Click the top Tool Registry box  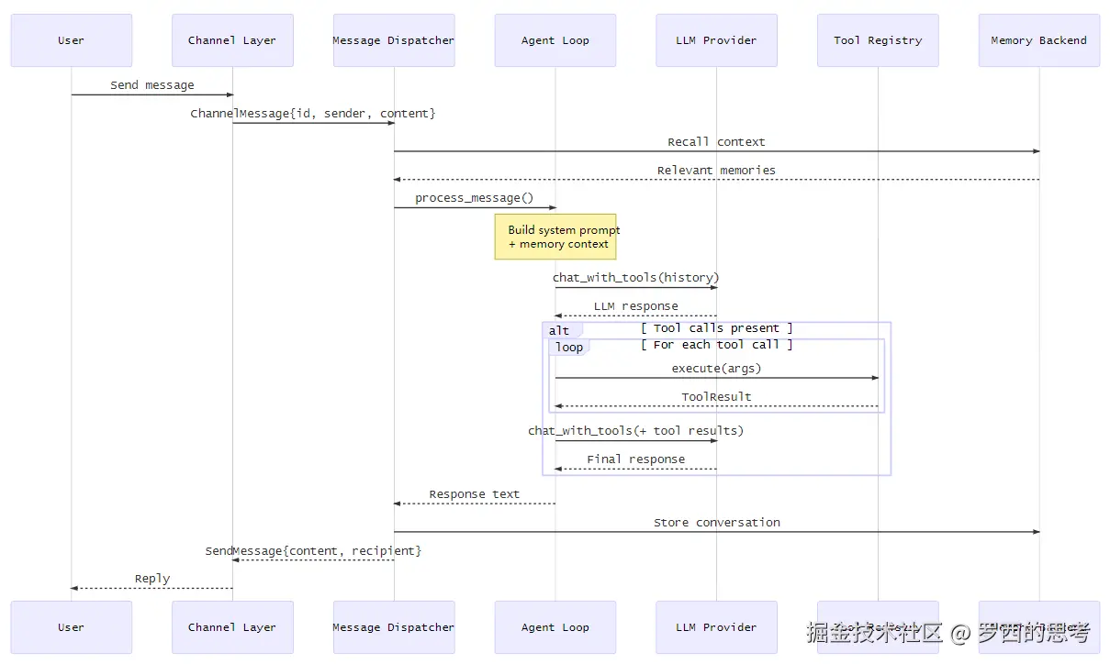pos(878,40)
